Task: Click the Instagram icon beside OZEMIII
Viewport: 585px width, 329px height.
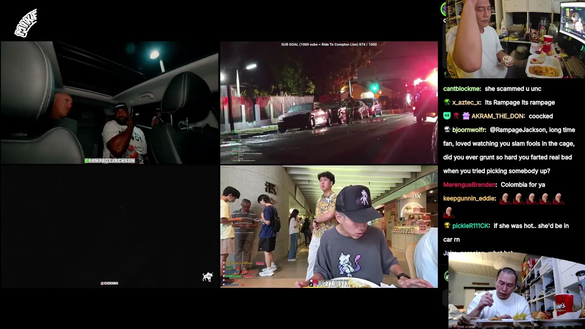Action: tap(102, 283)
